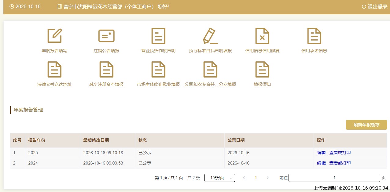Click the 刷新年报缓存 button
Viewport: 390px width, 192px height.
[366, 125]
